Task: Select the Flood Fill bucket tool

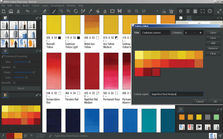Action: point(98,11)
